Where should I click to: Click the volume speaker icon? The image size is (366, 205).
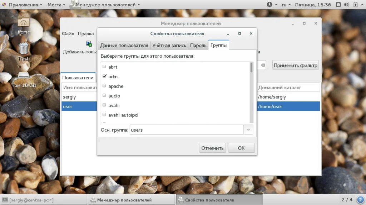coord(347,5)
